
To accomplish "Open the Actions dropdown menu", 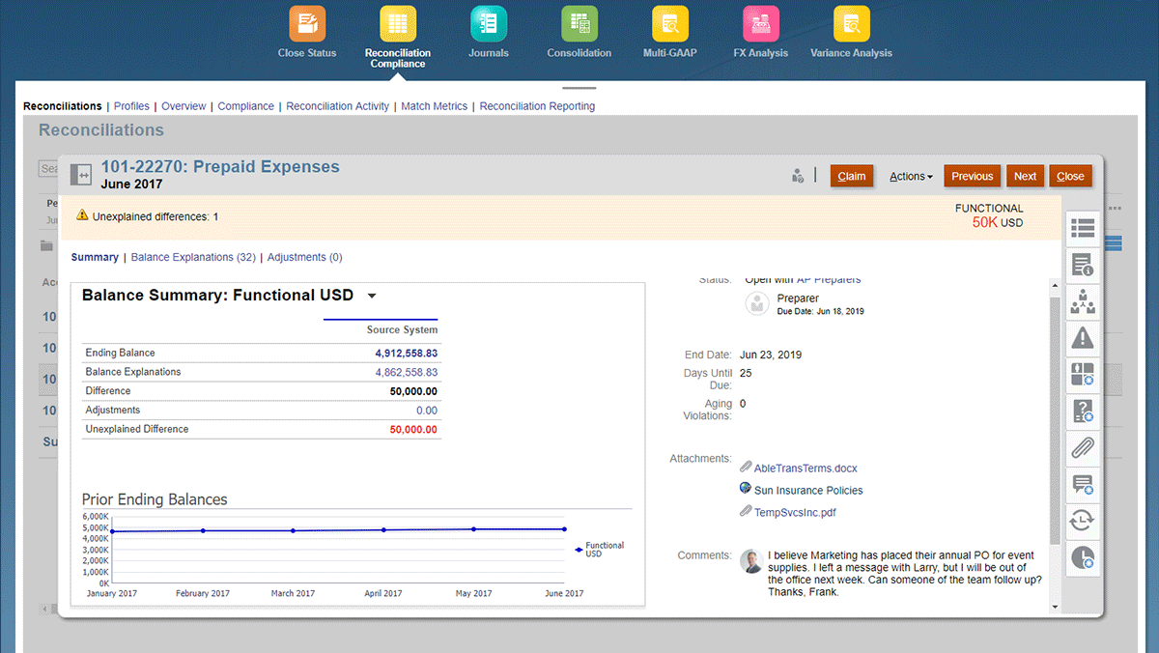I will (911, 176).
